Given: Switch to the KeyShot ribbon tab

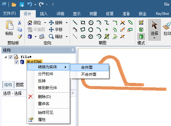Looking at the screenshot, I should coord(162,14).
